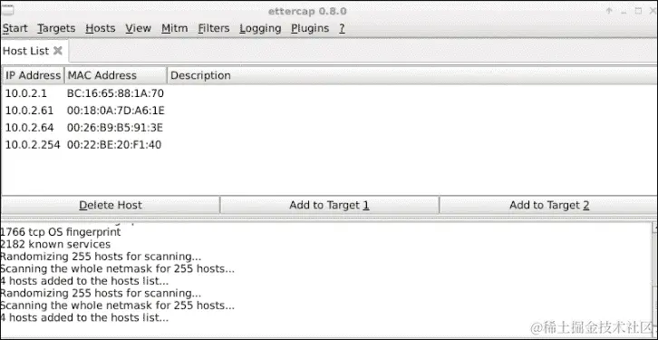658x340 pixels.
Task: Open the Logging menu
Action: pos(260,28)
